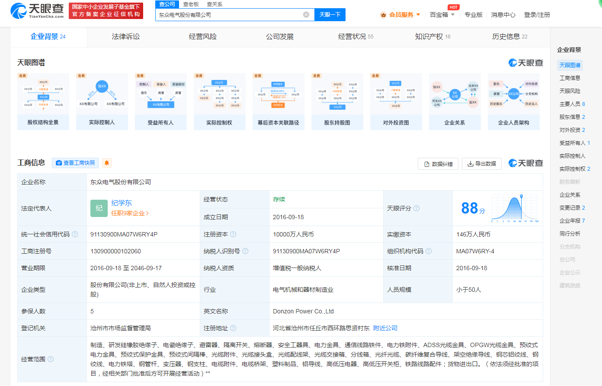Jump to 工商信息 in the sidebar
The height and width of the screenshot is (386, 602).
(x=570, y=78)
